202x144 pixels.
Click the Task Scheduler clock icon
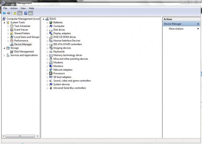click(x=12, y=26)
